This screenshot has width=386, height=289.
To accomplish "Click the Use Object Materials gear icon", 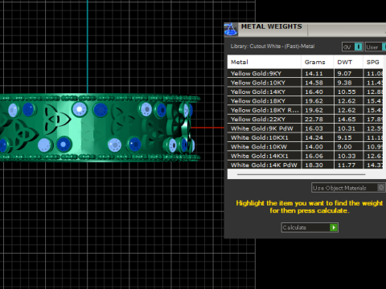I will coord(381,188).
